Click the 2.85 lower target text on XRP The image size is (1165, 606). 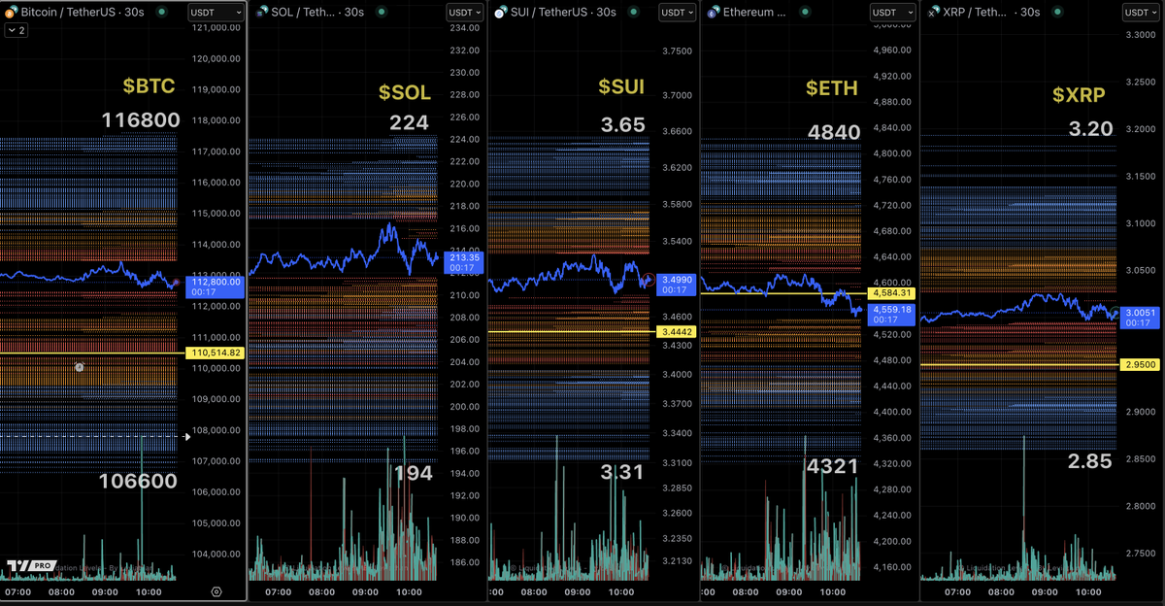1088,461
